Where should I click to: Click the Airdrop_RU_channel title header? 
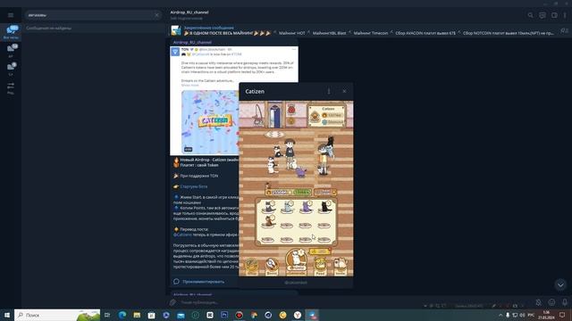(x=189, y=12)
